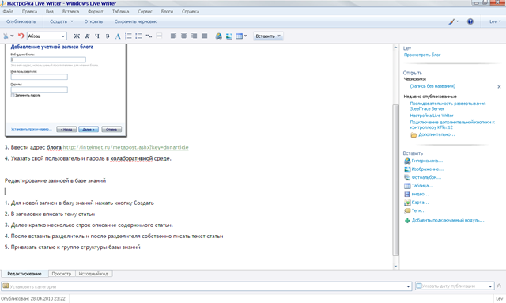Switch to the Редактирование tab
506x303 pixels.
click(x=25, y=274)
